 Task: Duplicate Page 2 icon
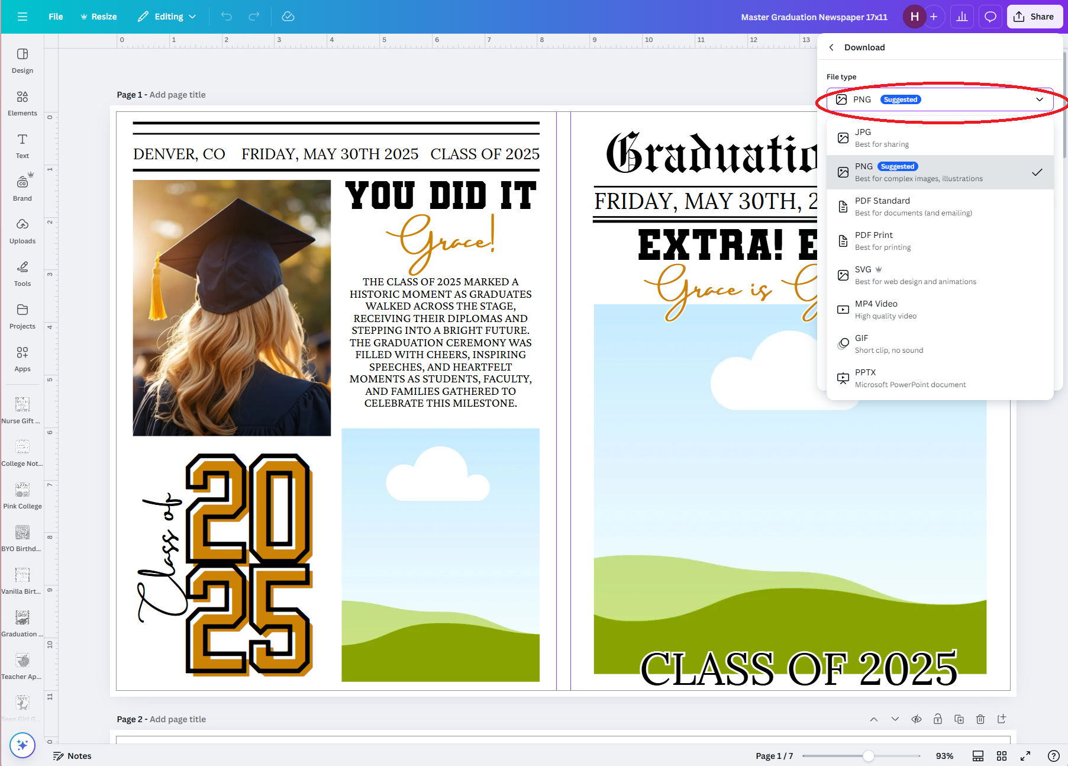(x=959, y=719)
